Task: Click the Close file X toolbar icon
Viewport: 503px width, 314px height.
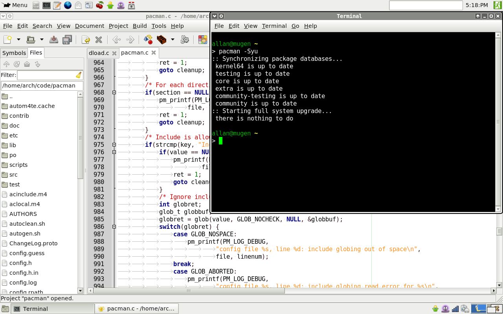Action: click(99, 40)
